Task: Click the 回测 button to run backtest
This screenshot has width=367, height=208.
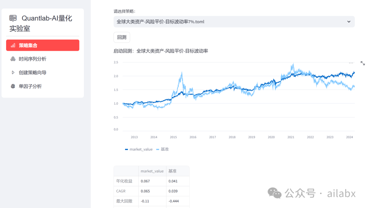Action: (x=122, y=37)
